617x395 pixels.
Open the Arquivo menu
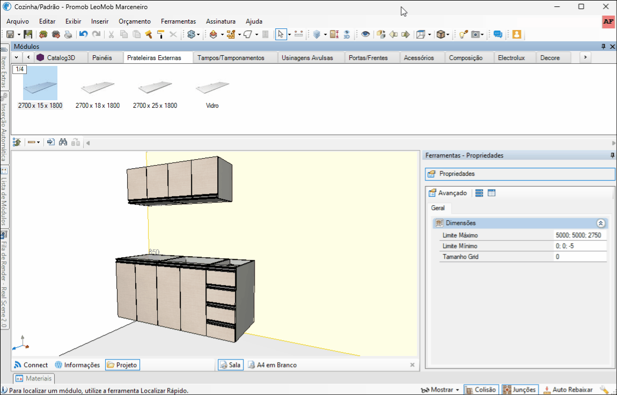point(18,21)
